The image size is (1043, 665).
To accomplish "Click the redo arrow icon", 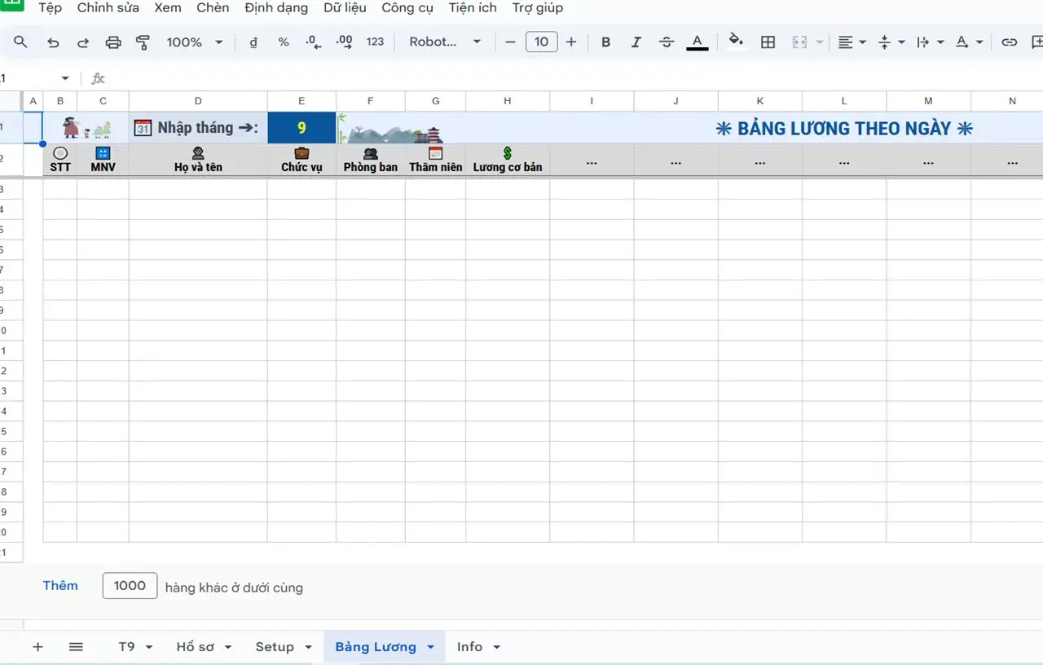I will 83,42.
